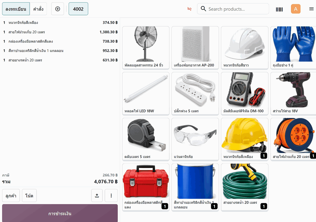Add ปลั๊กพ่วง 5 เมตร power strip
Viewport: 316px width, 222px height.
[195, 94]
